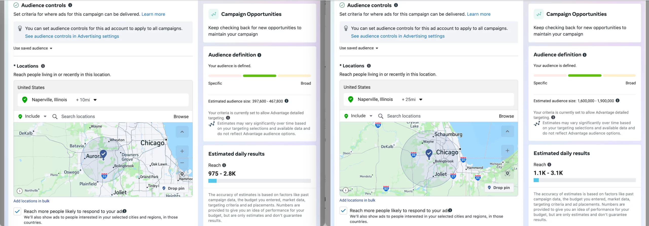Click Drop pin button on right map
This screenshot has height=226, width=649.
click(x=499, y=187)
